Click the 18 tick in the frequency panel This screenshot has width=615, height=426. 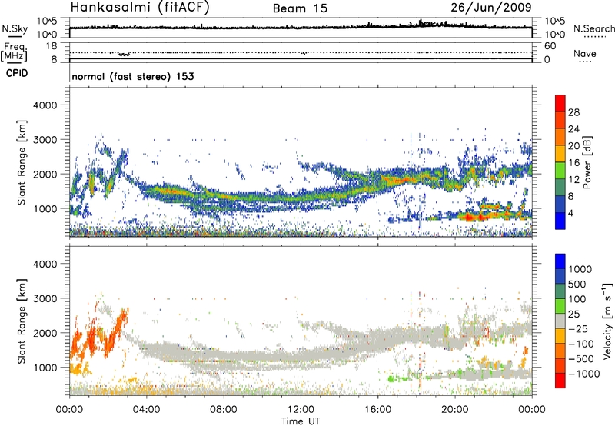click(52, 46)
